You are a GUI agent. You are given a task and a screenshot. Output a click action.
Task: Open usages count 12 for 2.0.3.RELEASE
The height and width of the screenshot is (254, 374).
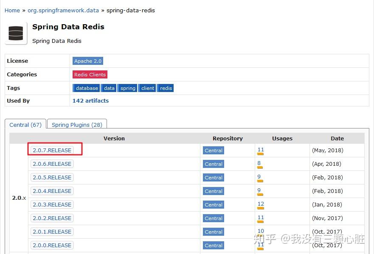coord(260,203)
